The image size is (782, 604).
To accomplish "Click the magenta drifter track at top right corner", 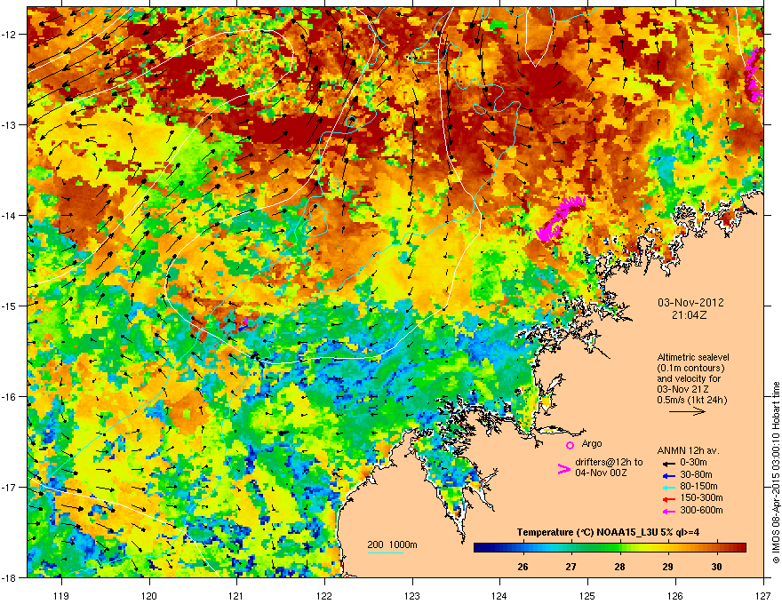I will [754, 74].
